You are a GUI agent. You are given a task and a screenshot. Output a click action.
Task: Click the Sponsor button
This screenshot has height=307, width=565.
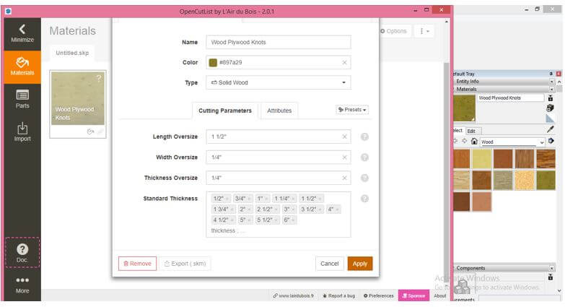coord(413,295)
